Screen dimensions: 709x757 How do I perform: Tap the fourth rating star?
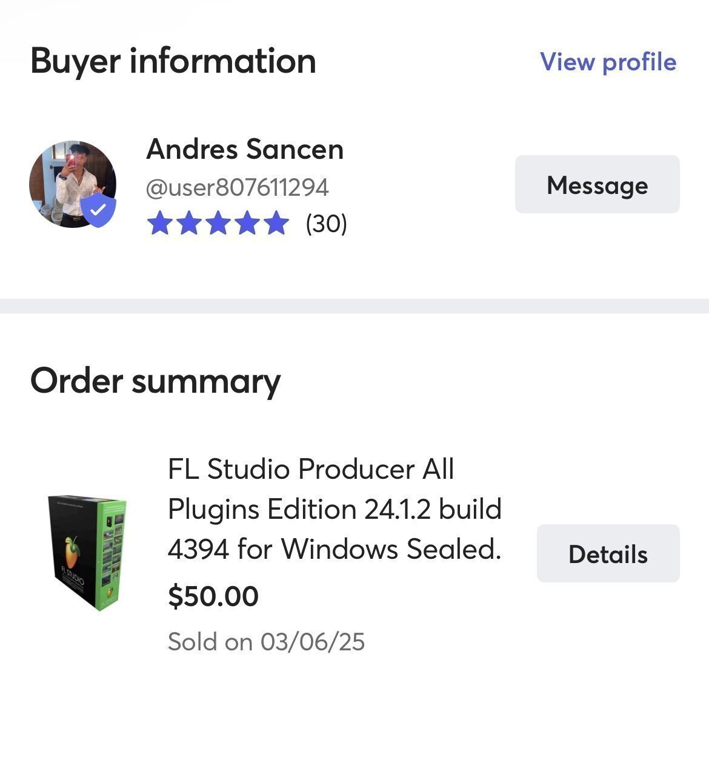click(x=247, y=223)
